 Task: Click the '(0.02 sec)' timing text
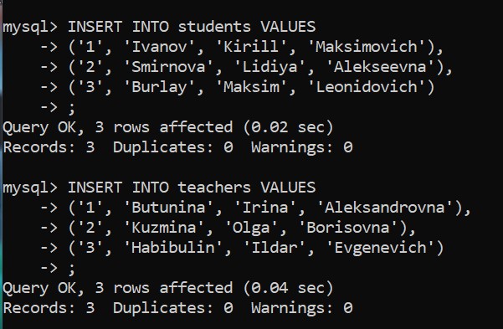[289, 127]
